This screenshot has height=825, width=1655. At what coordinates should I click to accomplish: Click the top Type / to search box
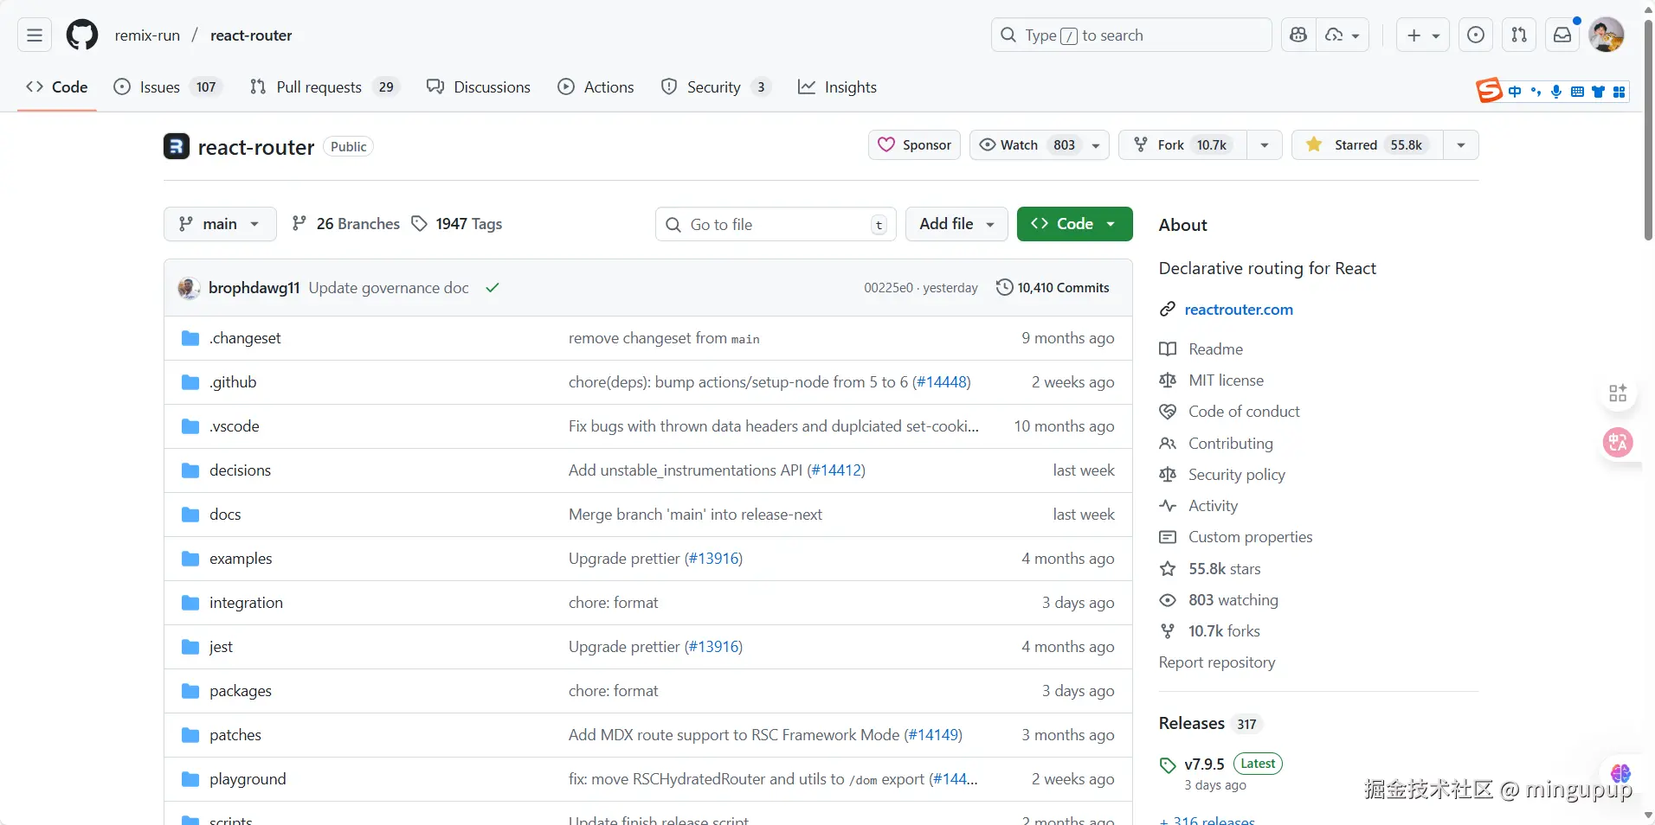click(1131, 35)
